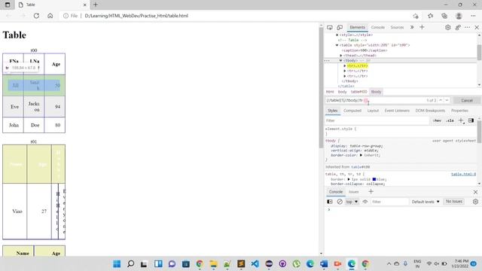Refresh the browser page

(x=36, y=16)
